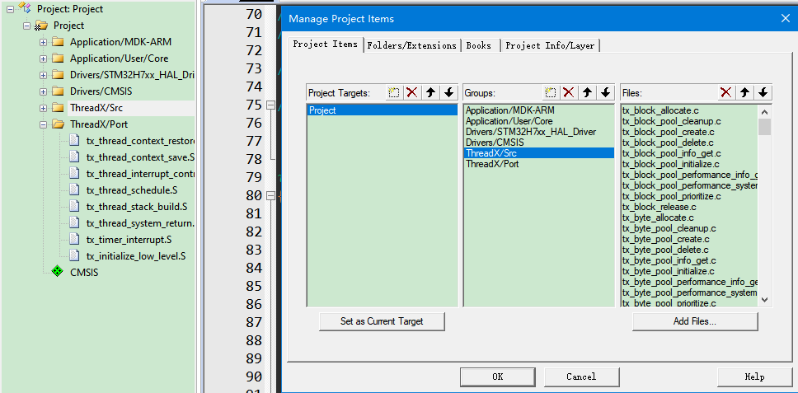This screenshot has height=393, width=798.
Task: Click Add Files... button
Action: point(695,321)
